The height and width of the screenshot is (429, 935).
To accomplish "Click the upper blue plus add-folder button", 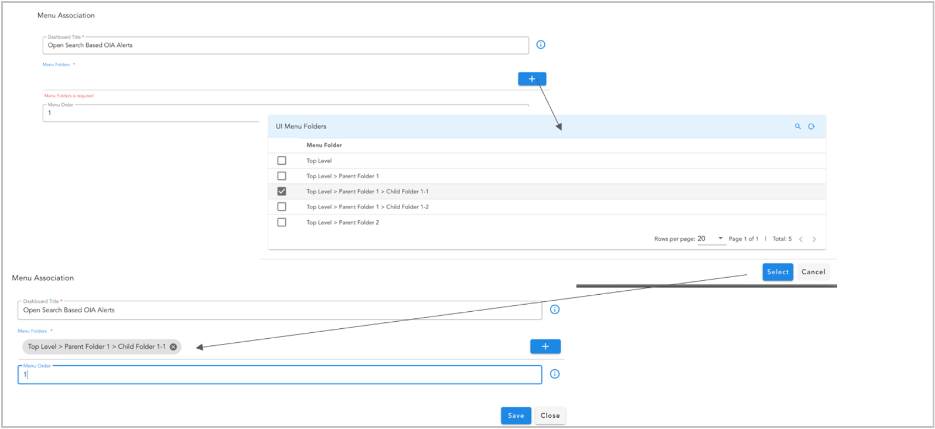I will 532,79.
